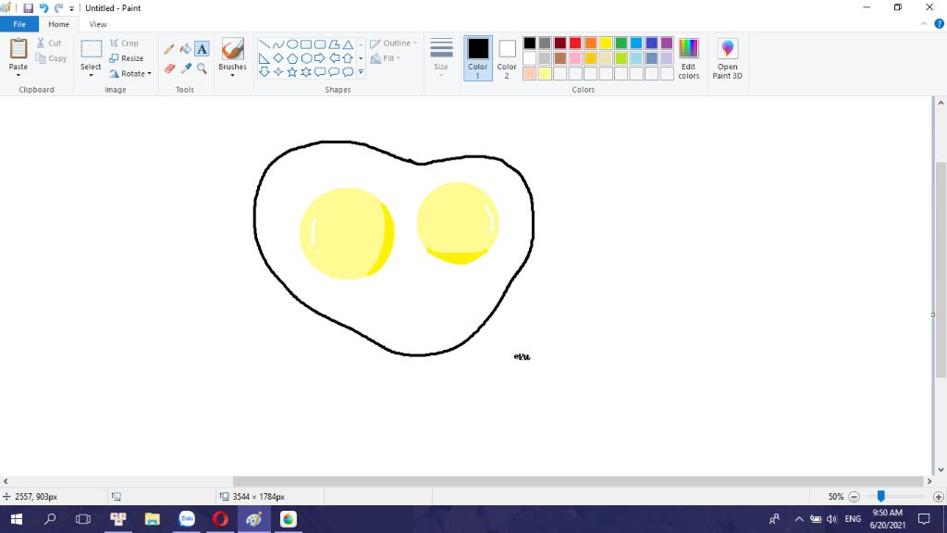947x533 pixels.
Task: Open Zalo from the taskbar
Action: (187, 519)
